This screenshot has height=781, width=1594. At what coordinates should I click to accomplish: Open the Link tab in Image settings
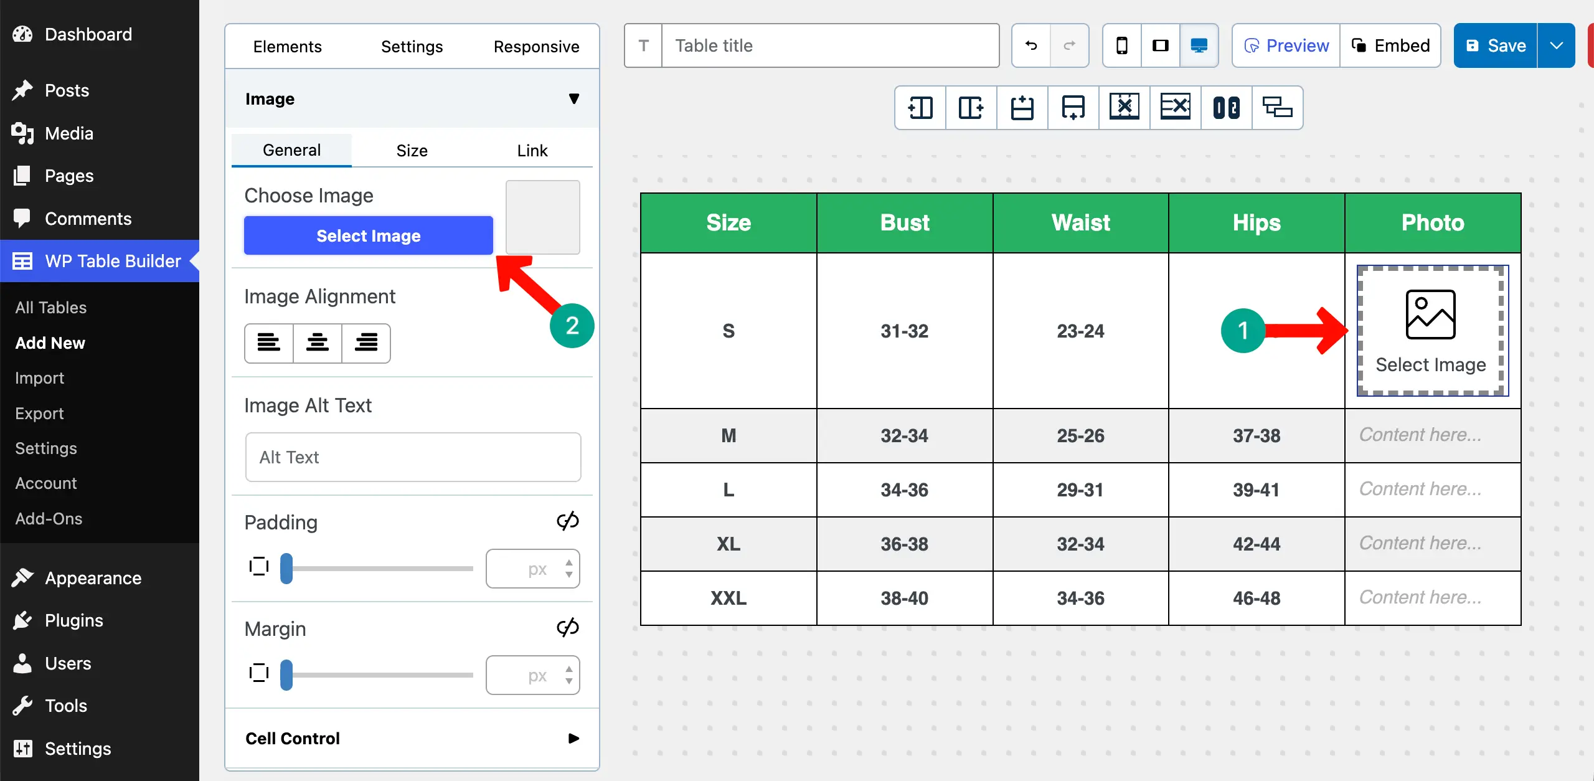pyautogui.click(x=532, y=150)
